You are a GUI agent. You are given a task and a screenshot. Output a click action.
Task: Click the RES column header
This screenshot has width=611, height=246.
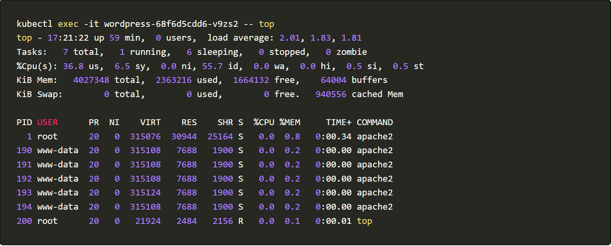pyautogui.click(x=189, y=122)
